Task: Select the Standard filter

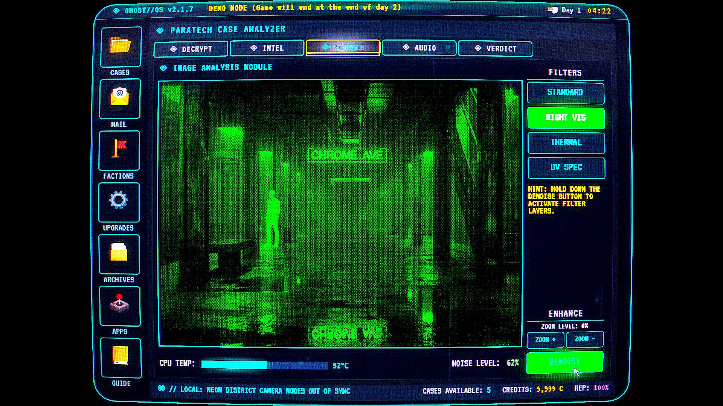Action: click(x=566, y=92)
